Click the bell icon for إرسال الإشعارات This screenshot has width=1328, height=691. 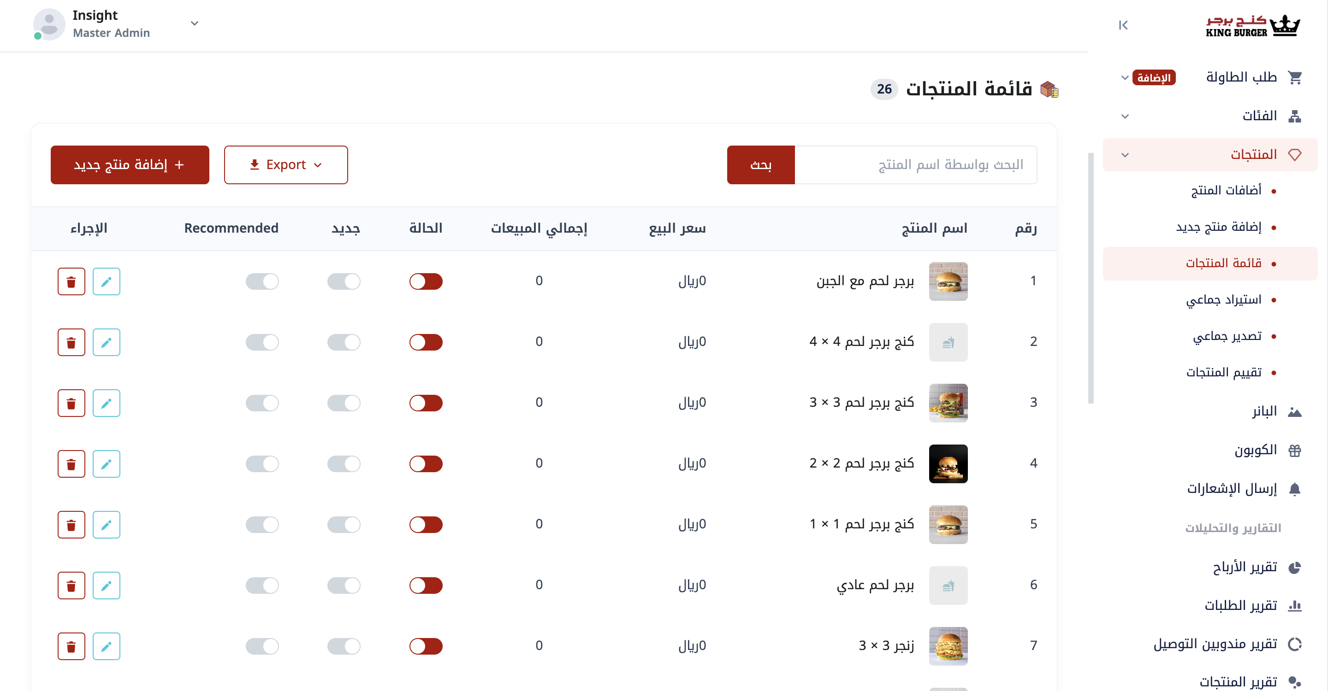tap(1294, 489)
